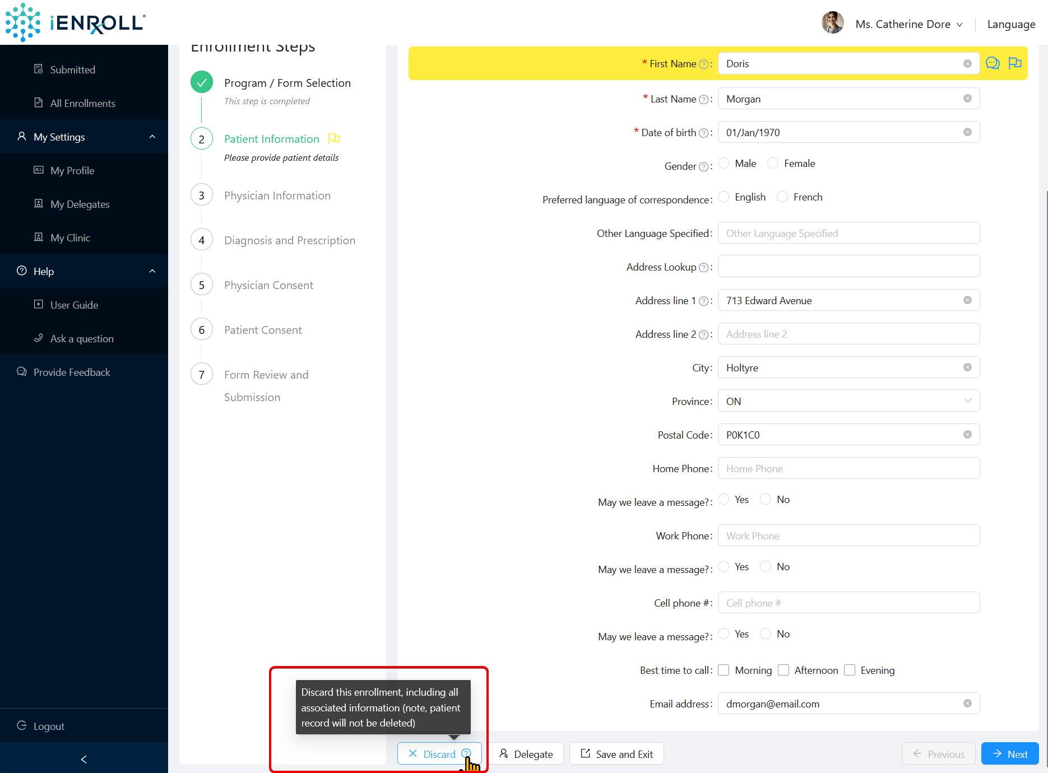Screen dimensions: 1048x773
Task: Go to step 3 Physician Information
Action: 277,195
